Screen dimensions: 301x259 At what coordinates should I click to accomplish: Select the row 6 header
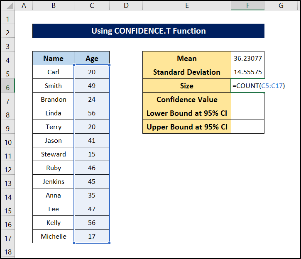point(7,86)
